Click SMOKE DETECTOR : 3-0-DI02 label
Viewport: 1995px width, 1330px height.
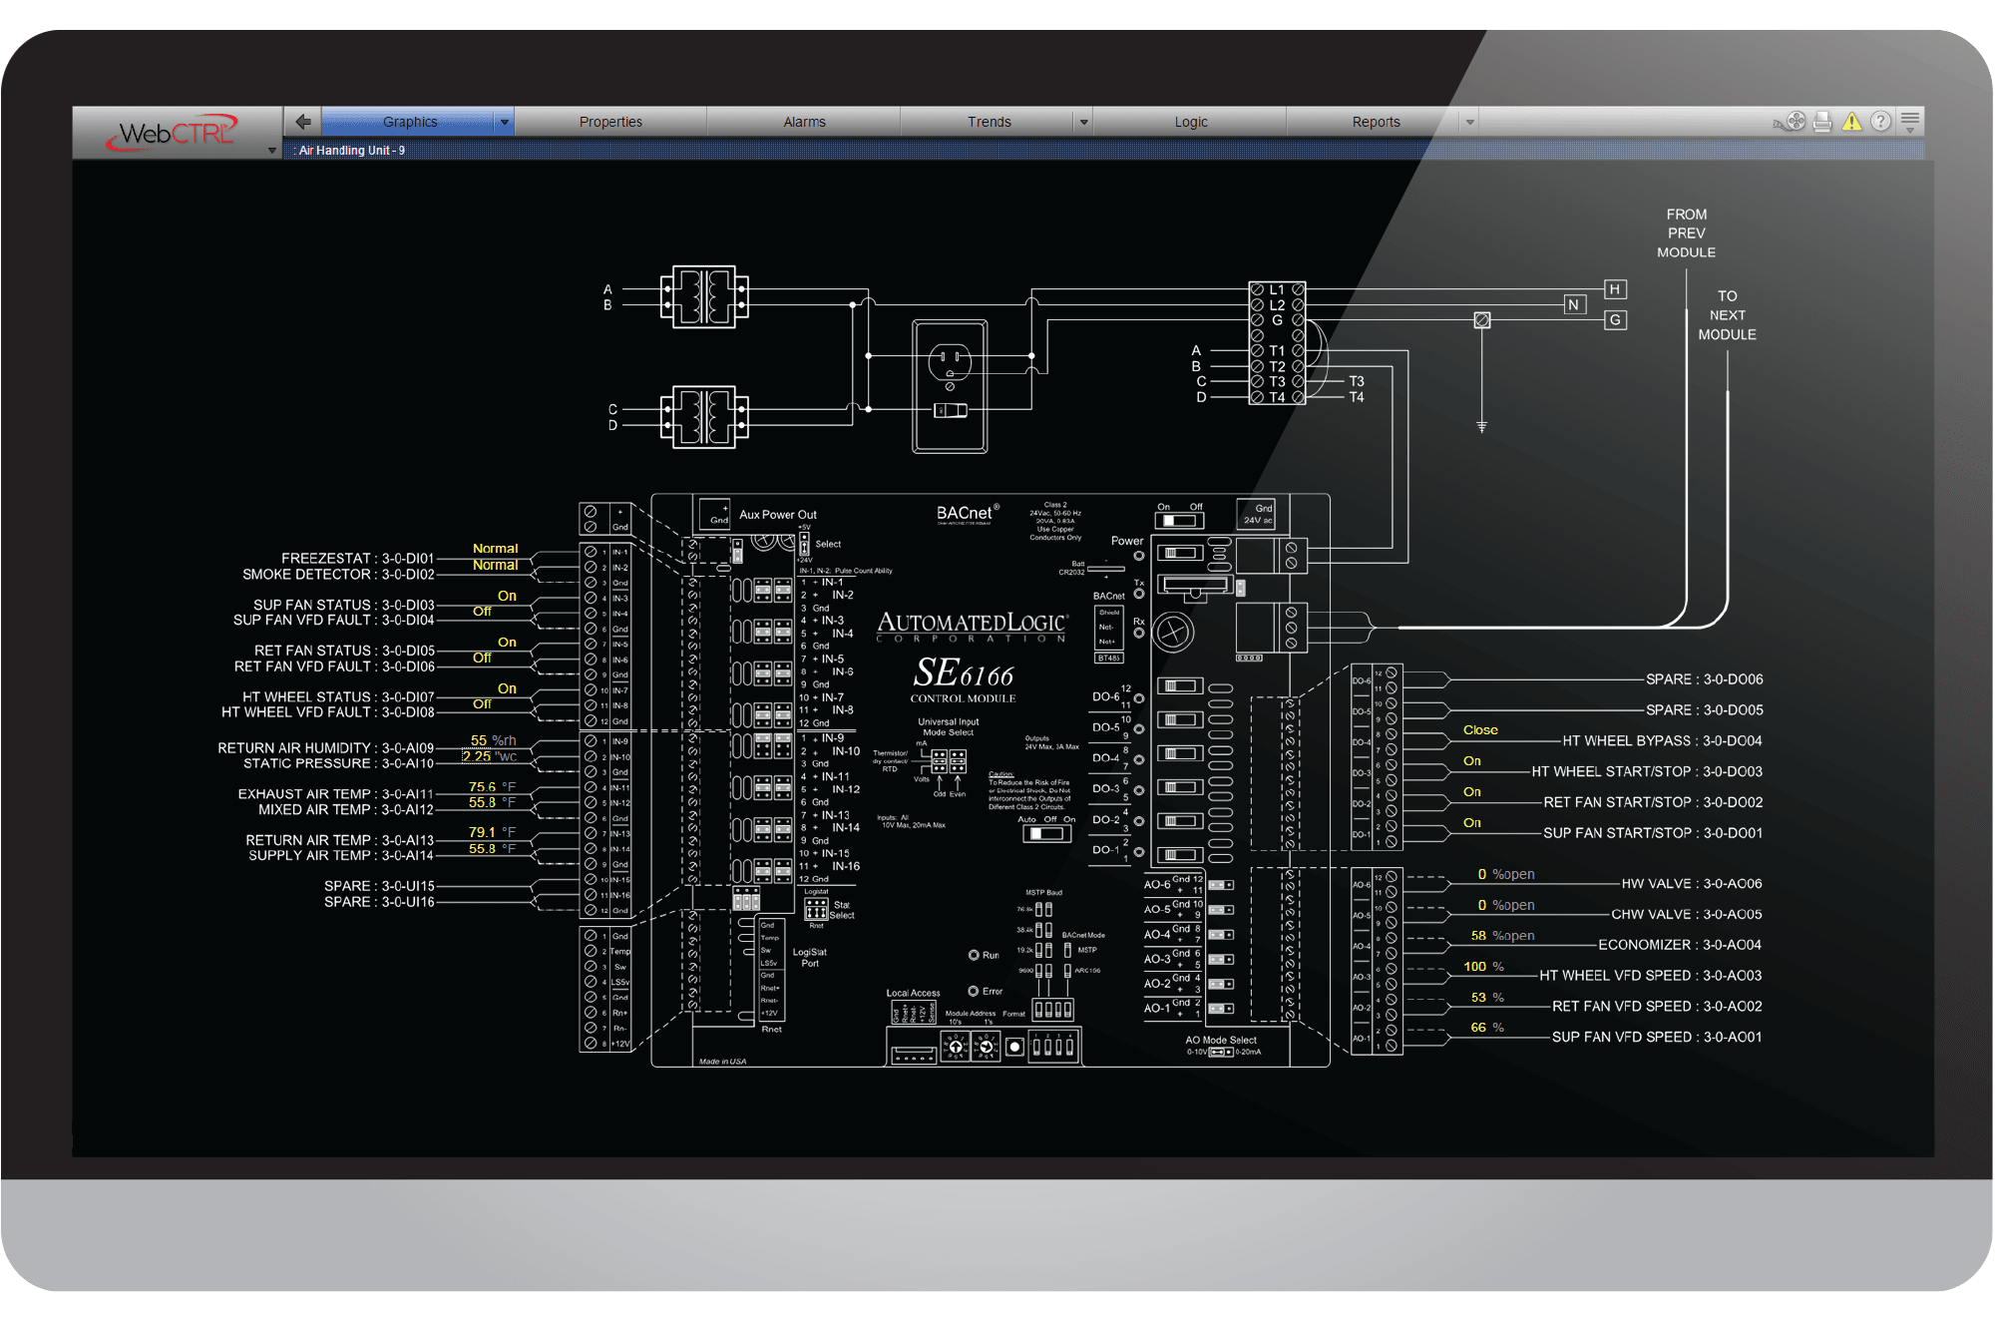coord(338,575)
